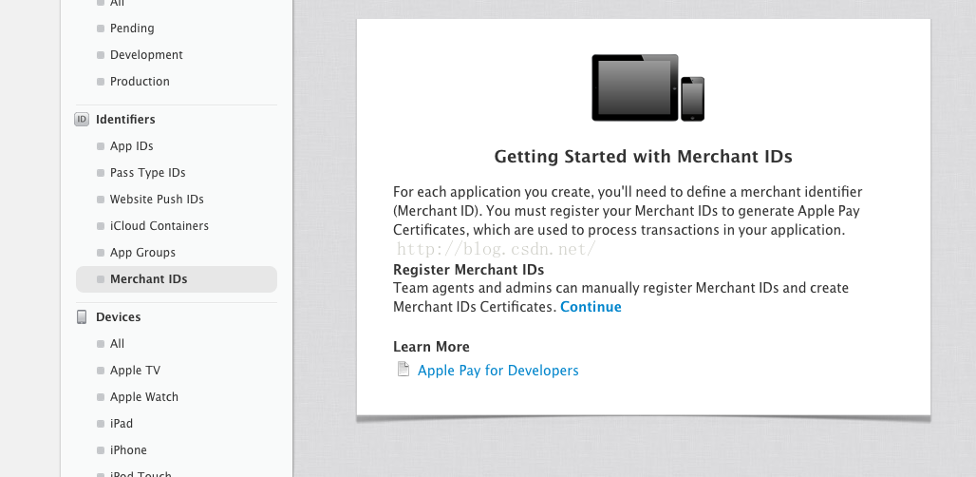Click the bullet icon beside Pending
Image resolution: width=976 pixels, height=477 pixels.
(101, 29)
